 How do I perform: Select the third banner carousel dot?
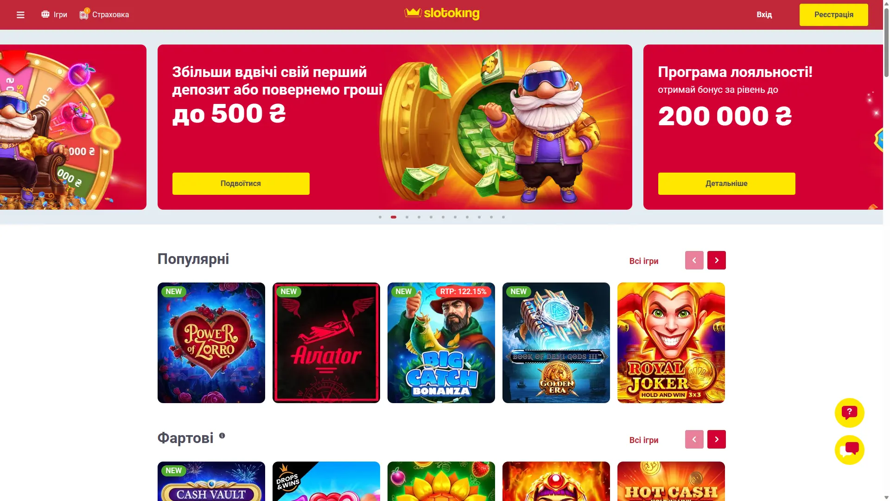[407, 217]
